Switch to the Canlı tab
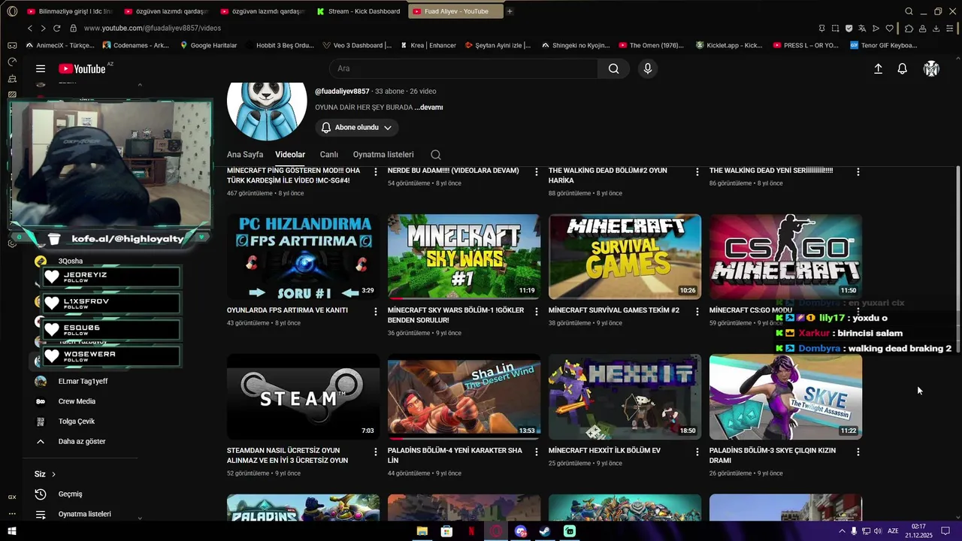The image size is (962, 541). 329,155
